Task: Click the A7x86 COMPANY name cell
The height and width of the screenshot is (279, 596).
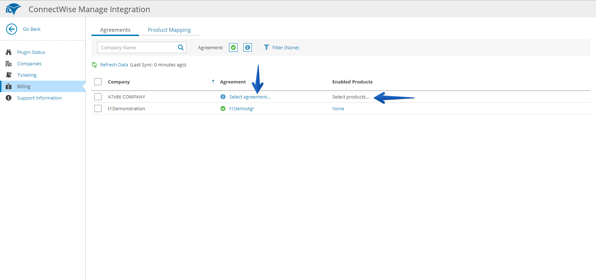Action: (126, 97)
